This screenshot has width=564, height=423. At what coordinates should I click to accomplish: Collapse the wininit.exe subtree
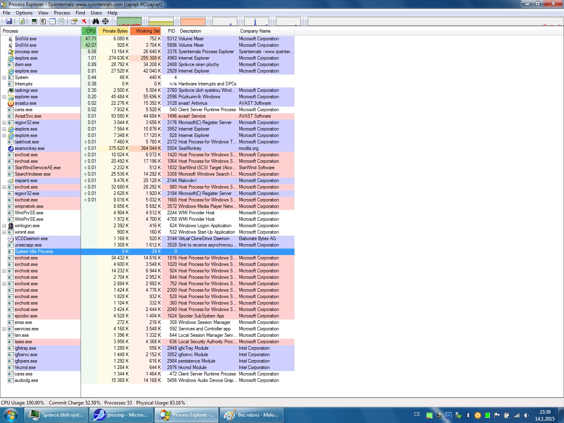[4, 232]
